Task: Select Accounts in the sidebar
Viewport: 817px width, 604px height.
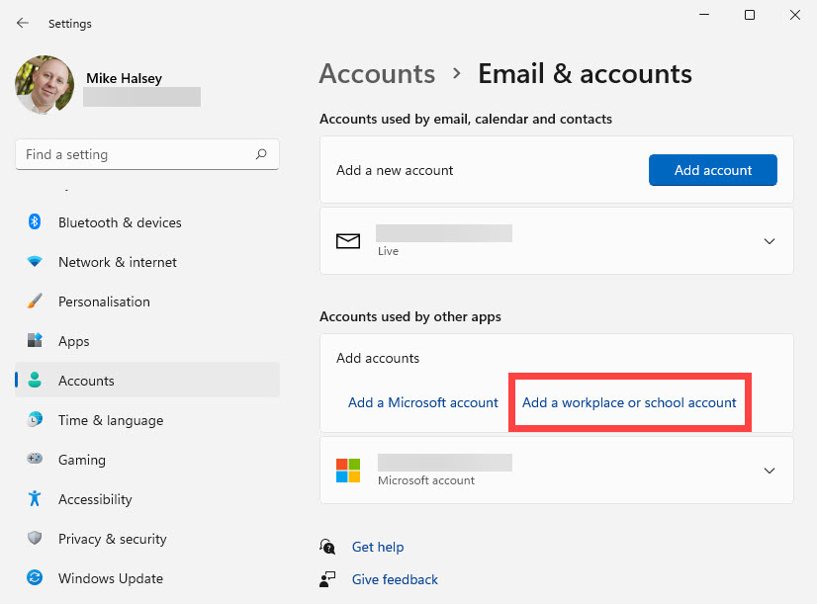Action: point(147,381)
